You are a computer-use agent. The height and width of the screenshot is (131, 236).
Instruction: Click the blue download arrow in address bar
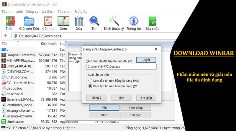pyautogui.click(x=16, y=36)
